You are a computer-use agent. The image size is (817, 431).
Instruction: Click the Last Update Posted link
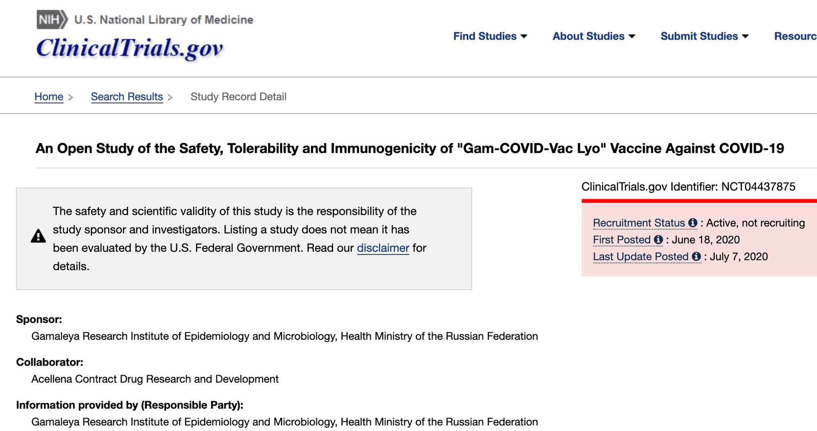641,256
